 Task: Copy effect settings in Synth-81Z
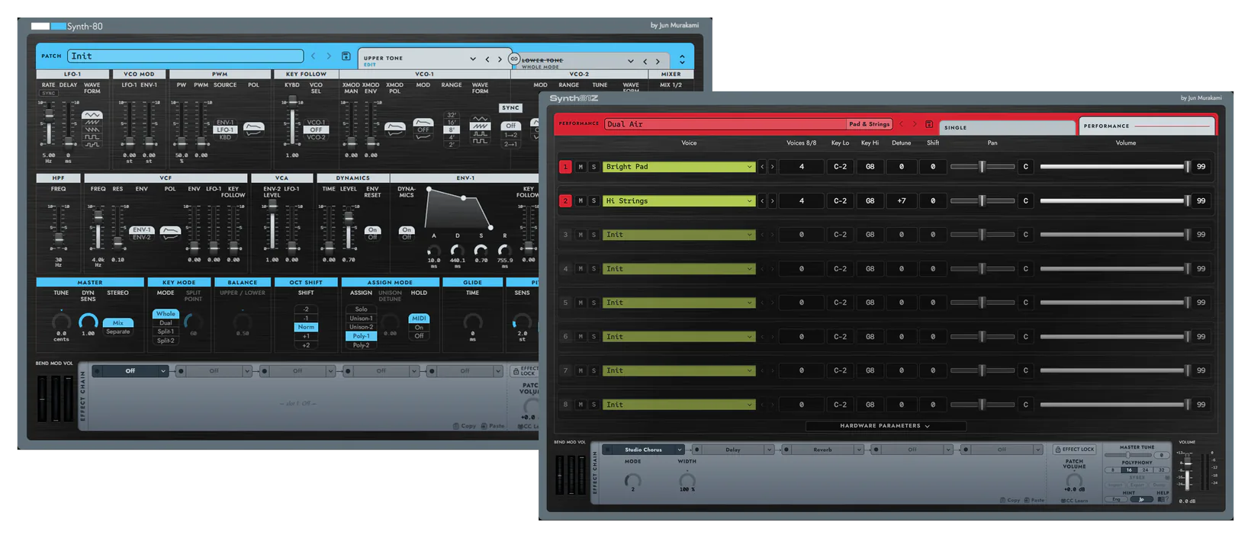(1010, 501)
